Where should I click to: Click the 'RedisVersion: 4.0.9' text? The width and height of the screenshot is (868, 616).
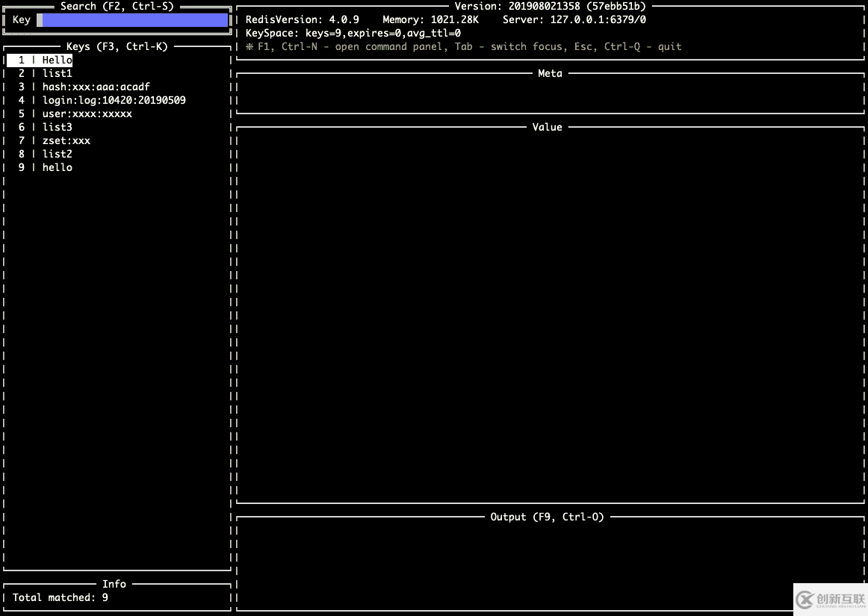(x=303, y=20)
